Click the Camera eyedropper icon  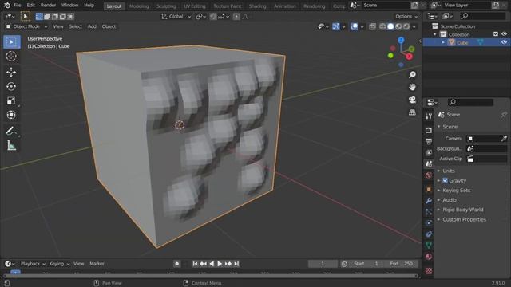504,139
